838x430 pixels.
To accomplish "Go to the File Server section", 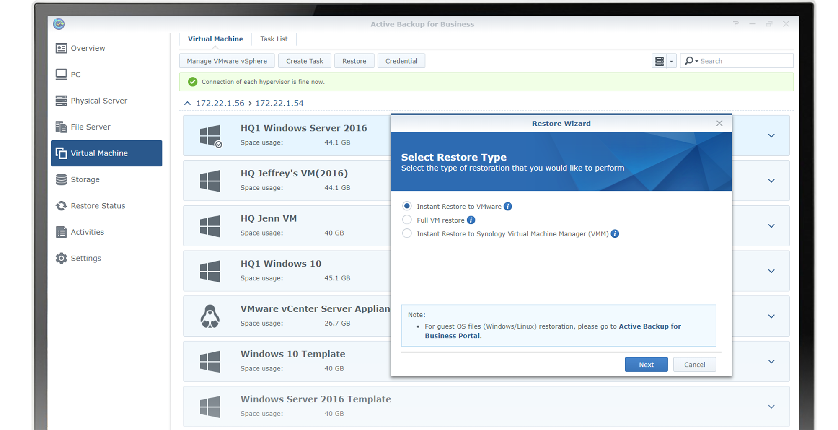I will tap(91, 127).
